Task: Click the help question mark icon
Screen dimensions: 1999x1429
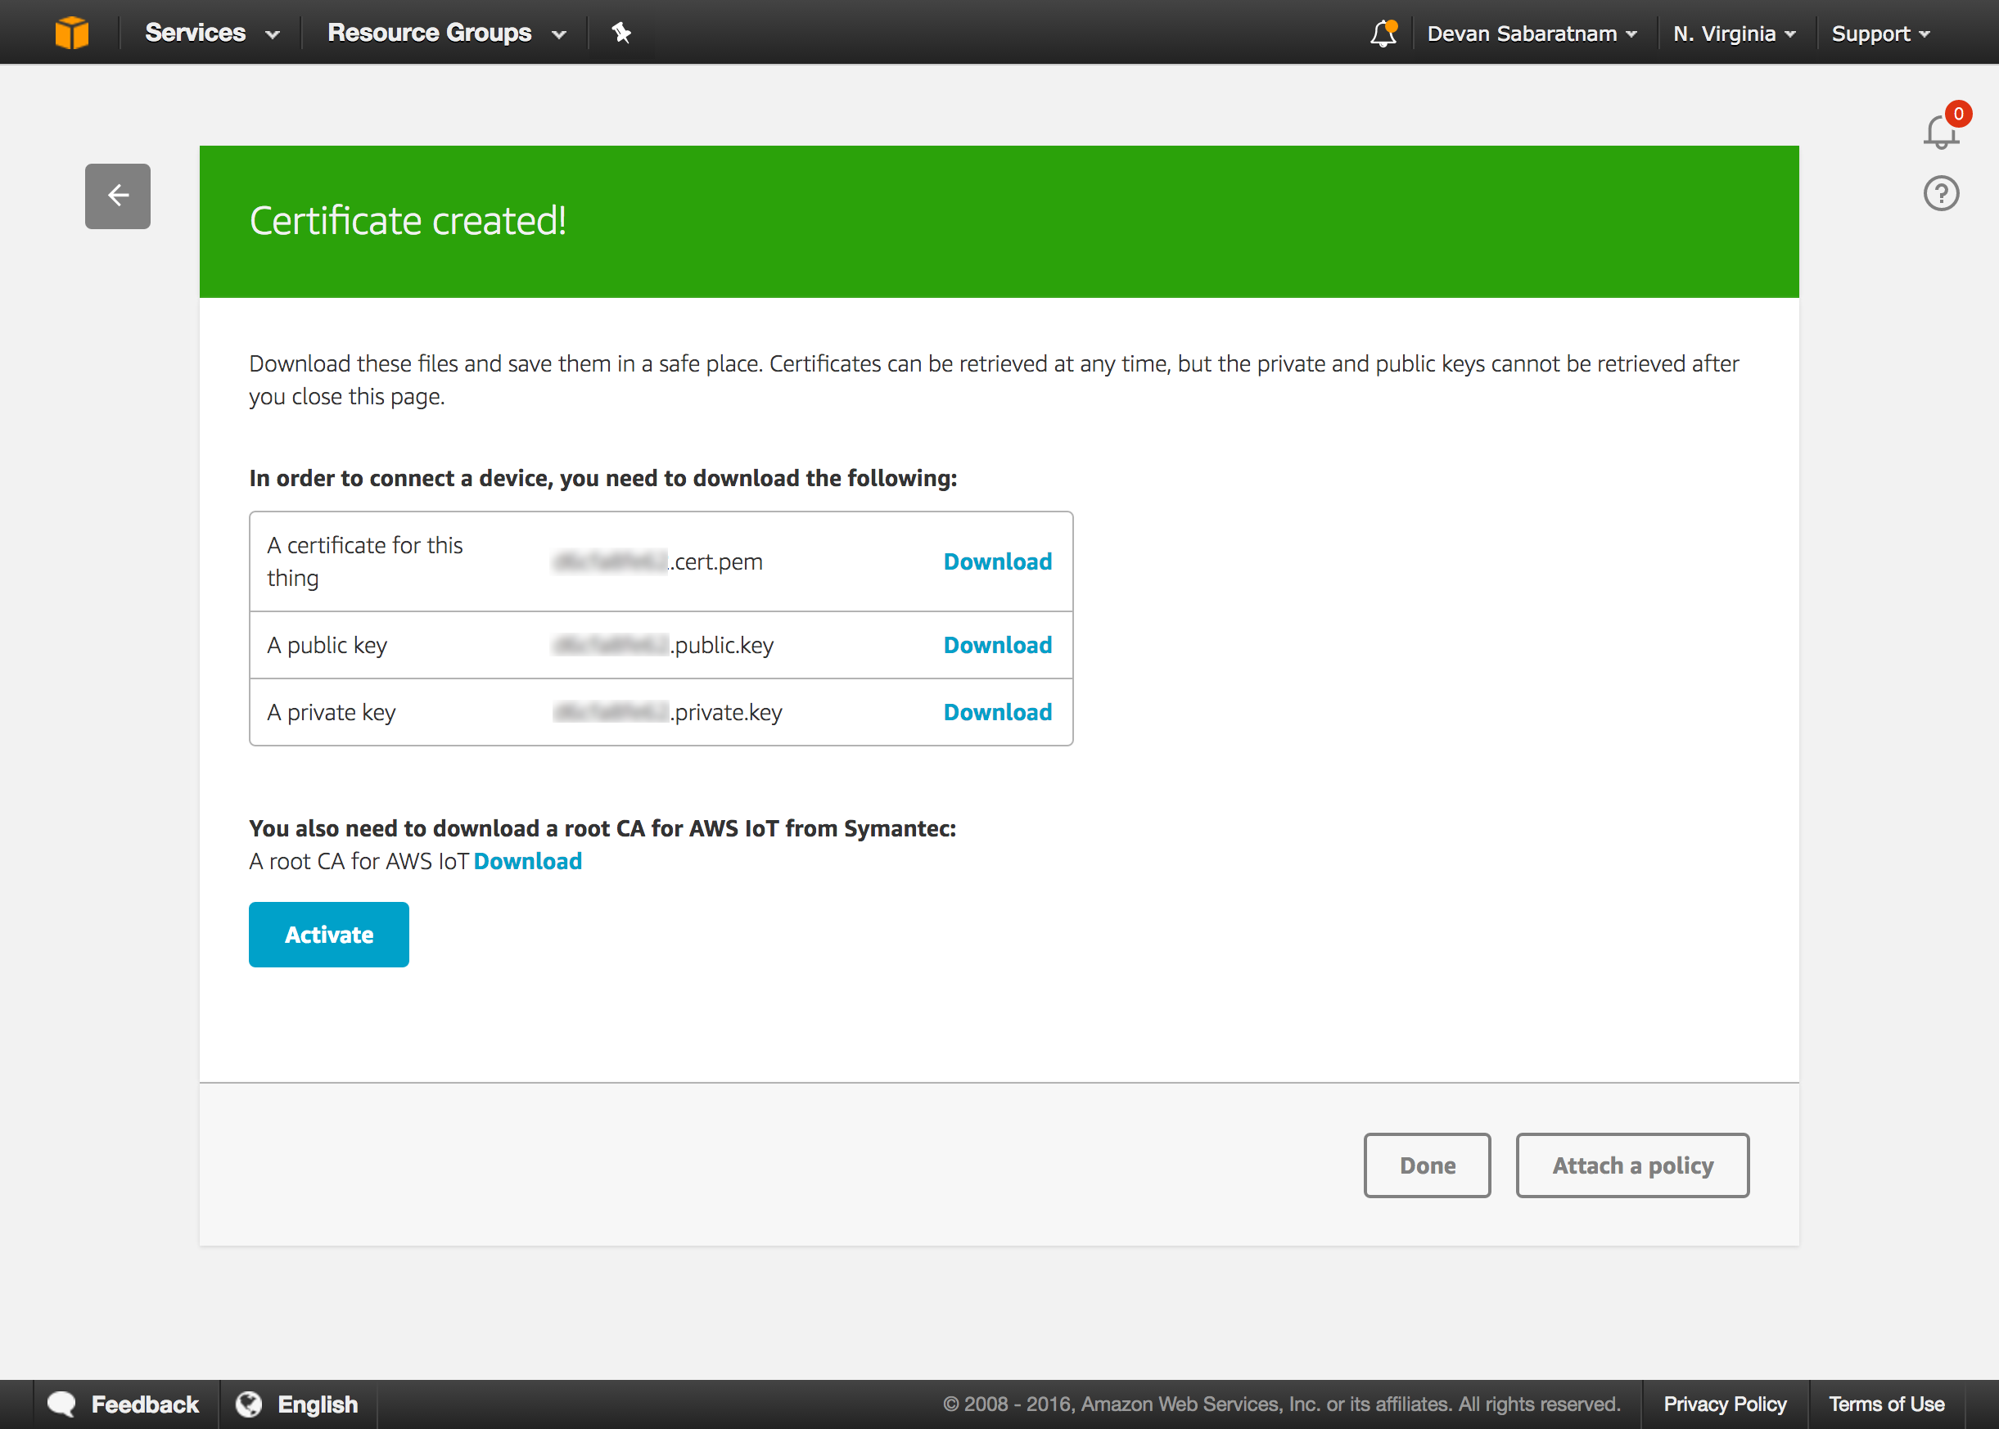Action: (x=1941, y=194)
